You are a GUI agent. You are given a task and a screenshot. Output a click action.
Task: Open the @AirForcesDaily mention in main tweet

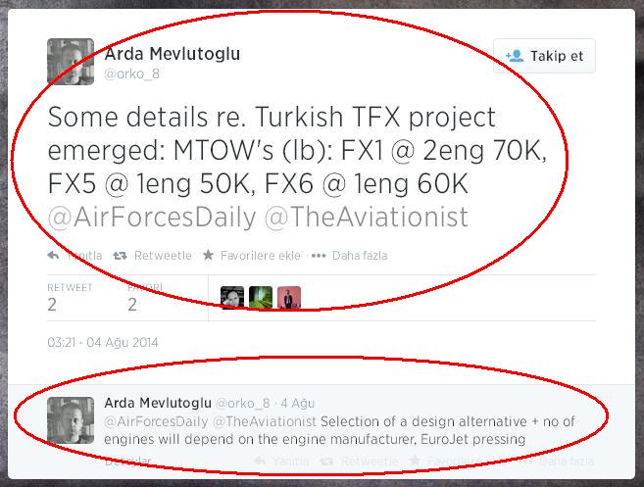pyautogui.click(x=152, y=217)
